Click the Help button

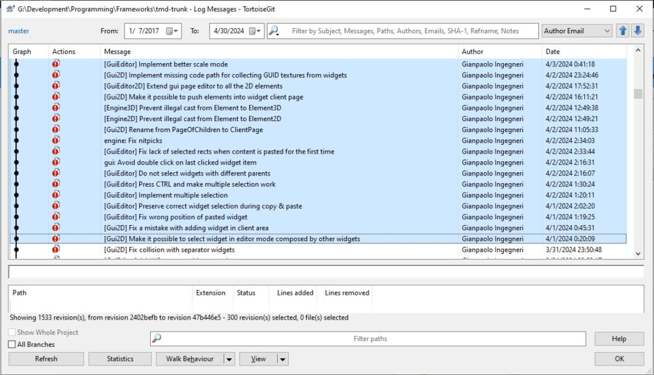click(619, 339)
